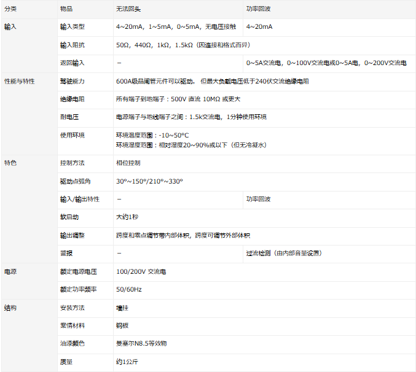Image resolution: width=416 pixels, height=372 pixels.
Task: Click the 结构 category cell
Action: pos(10,308)
